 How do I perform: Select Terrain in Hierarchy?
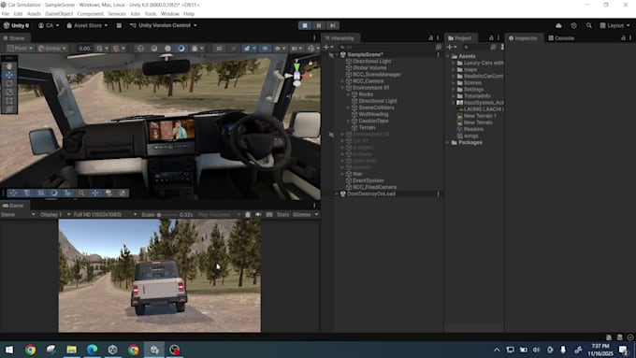367,127
